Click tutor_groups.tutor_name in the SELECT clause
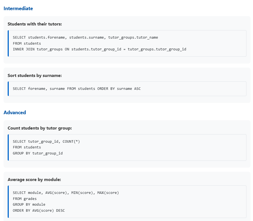 133,38
